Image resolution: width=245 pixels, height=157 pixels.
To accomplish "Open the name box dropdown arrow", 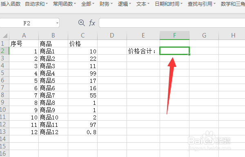I will pos(57,23).
